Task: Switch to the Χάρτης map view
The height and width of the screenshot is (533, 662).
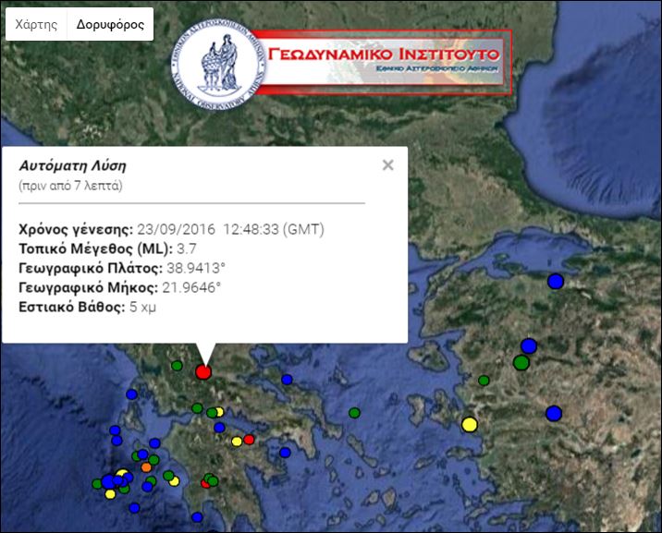Action: click(36, 24)
